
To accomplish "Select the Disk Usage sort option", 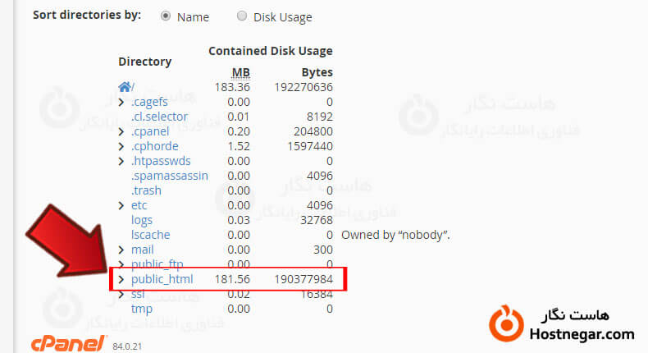I will point(241,16).
